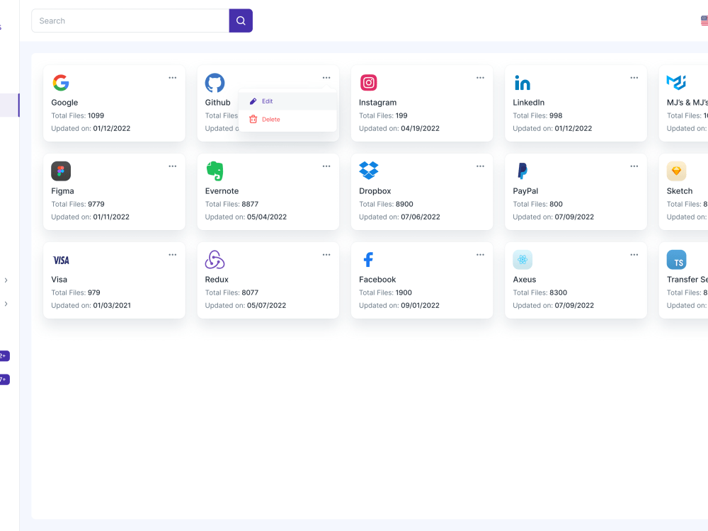Click Evernote 'Updated on: 05/04/2022' text
The height and width of the screenshot is (531, 708).
[x=246, y=217]
